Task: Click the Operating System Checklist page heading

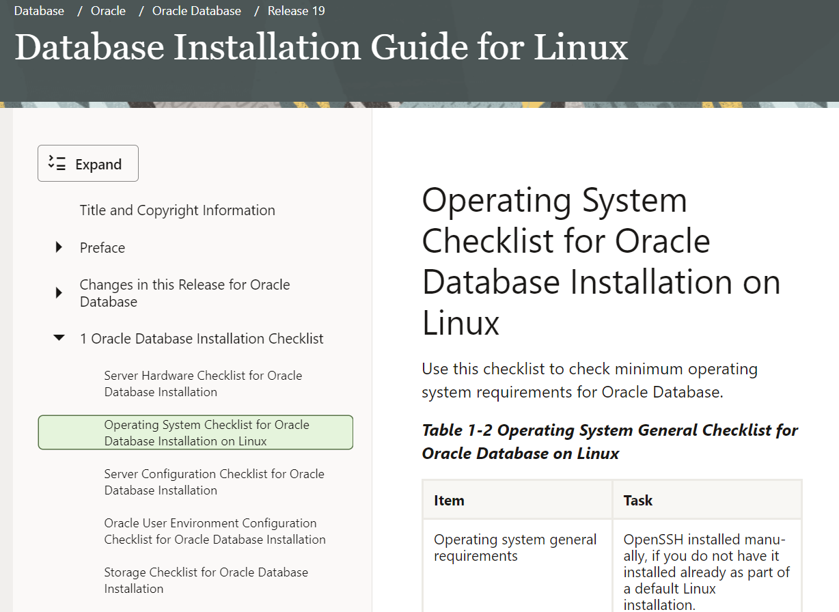Action: click(x=601, y=261)
